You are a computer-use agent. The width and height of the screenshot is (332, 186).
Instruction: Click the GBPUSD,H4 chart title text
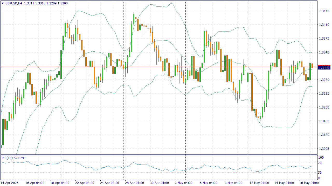tap(13, 3)
